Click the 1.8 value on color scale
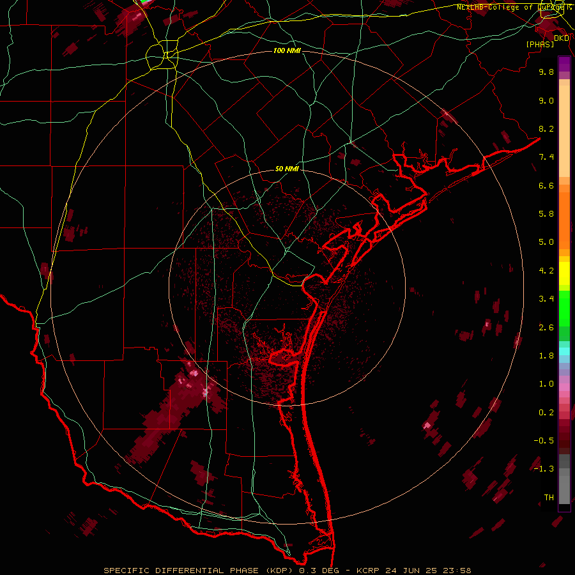Viewport: 575px width, 575px height. (x=546, y=356)
